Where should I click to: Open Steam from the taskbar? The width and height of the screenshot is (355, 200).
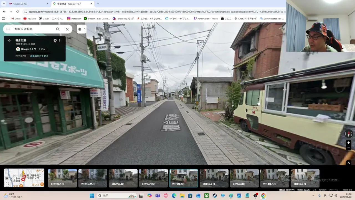click(x=215, y=196)
